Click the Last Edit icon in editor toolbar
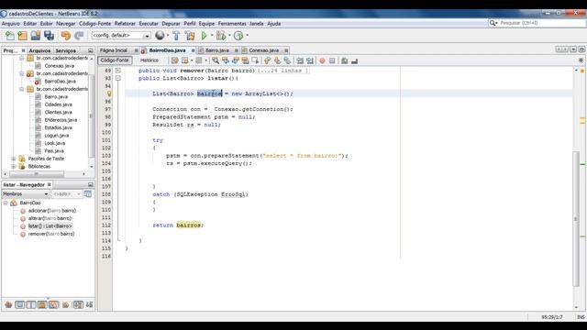 [x=175, y=60]
